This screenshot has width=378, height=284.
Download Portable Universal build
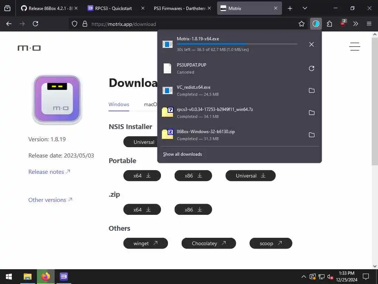pyautogui.click(x=251, y=176)
